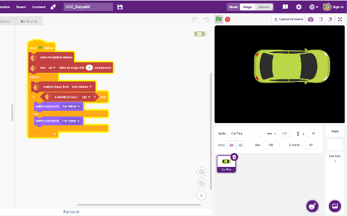Open the settings gear icon
Screen dimensions: 347x216
[299, 7]
